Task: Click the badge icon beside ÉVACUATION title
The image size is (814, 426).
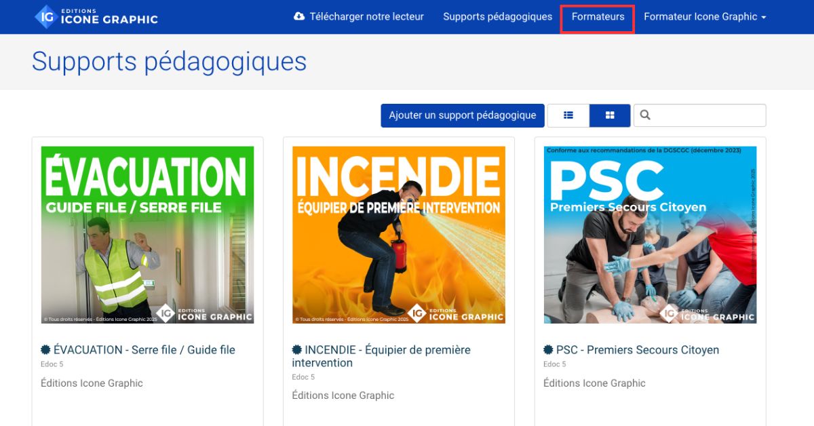Action: coord(45,350)
